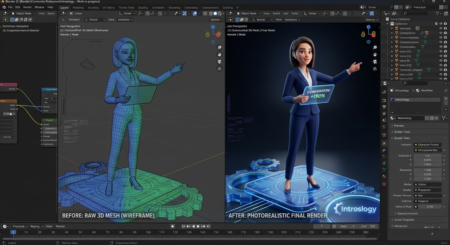Click the Options button in the viewport header
The width and height of the screenshot is (450, 245).
tap(216, 19)
